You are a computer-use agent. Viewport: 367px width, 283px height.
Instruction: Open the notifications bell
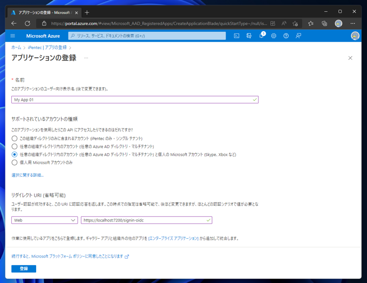(x=262, y=36)
